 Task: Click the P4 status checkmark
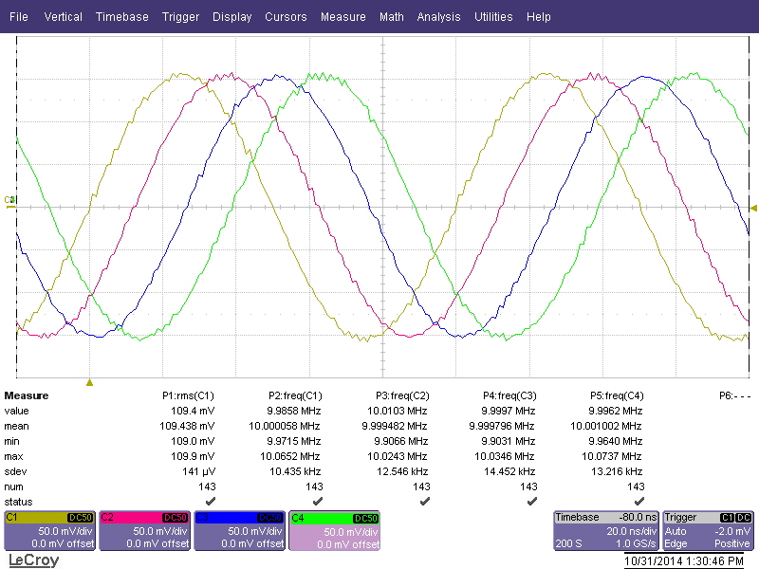click(532, 502)
